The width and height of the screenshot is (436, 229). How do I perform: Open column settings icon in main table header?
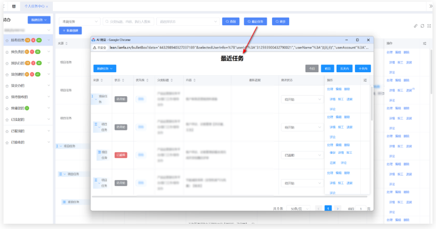(425, 43)
